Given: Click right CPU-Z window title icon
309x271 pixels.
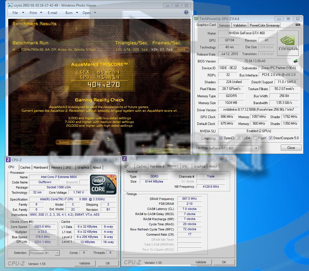Looking at the screenshot, I should point(124,159).
